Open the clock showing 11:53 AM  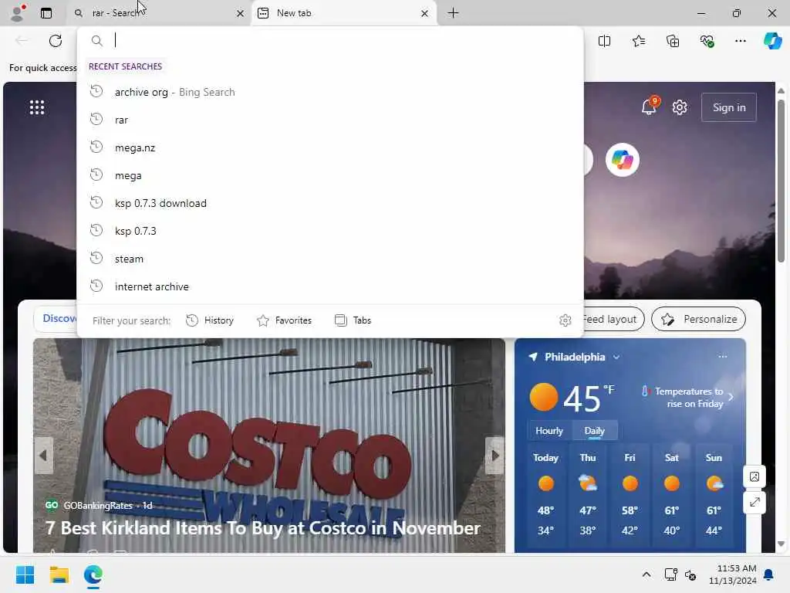point(733,574)
